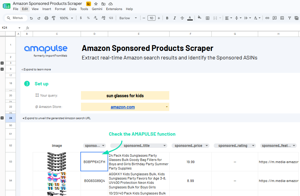This screenshot has height=196, width=300.
Task: Format as percent icon
Action: (88, 18)
